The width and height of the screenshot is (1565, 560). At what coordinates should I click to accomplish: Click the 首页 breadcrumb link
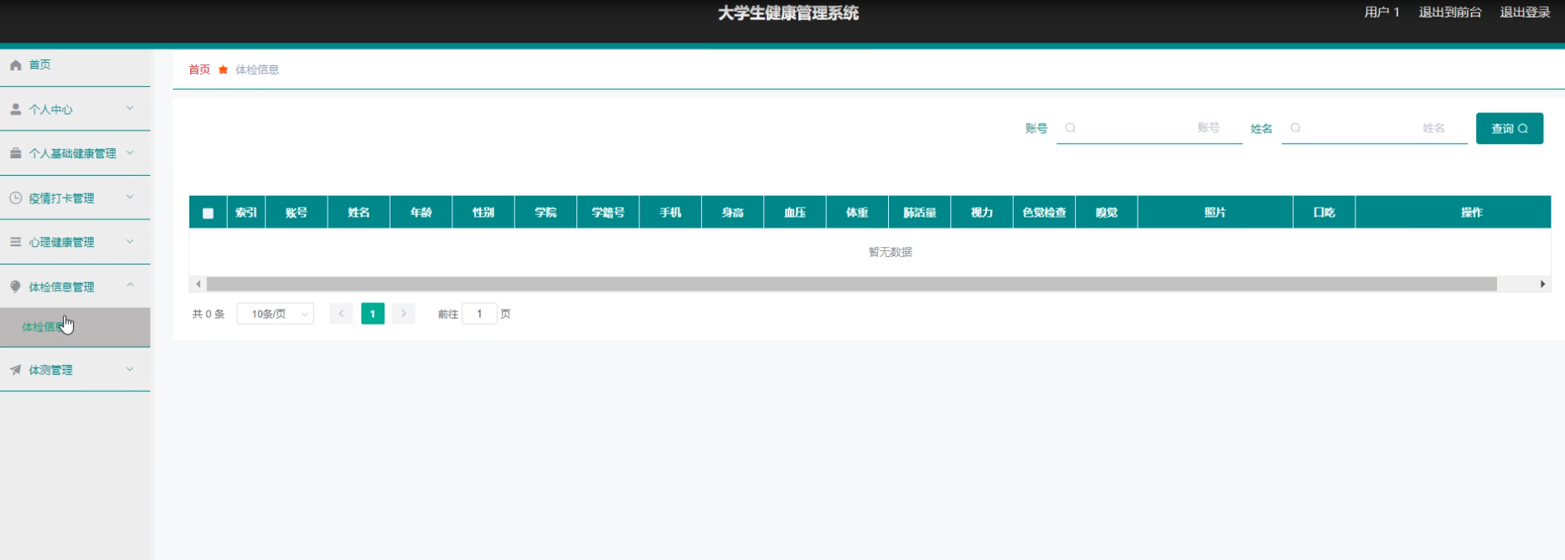tap(199, 69)
